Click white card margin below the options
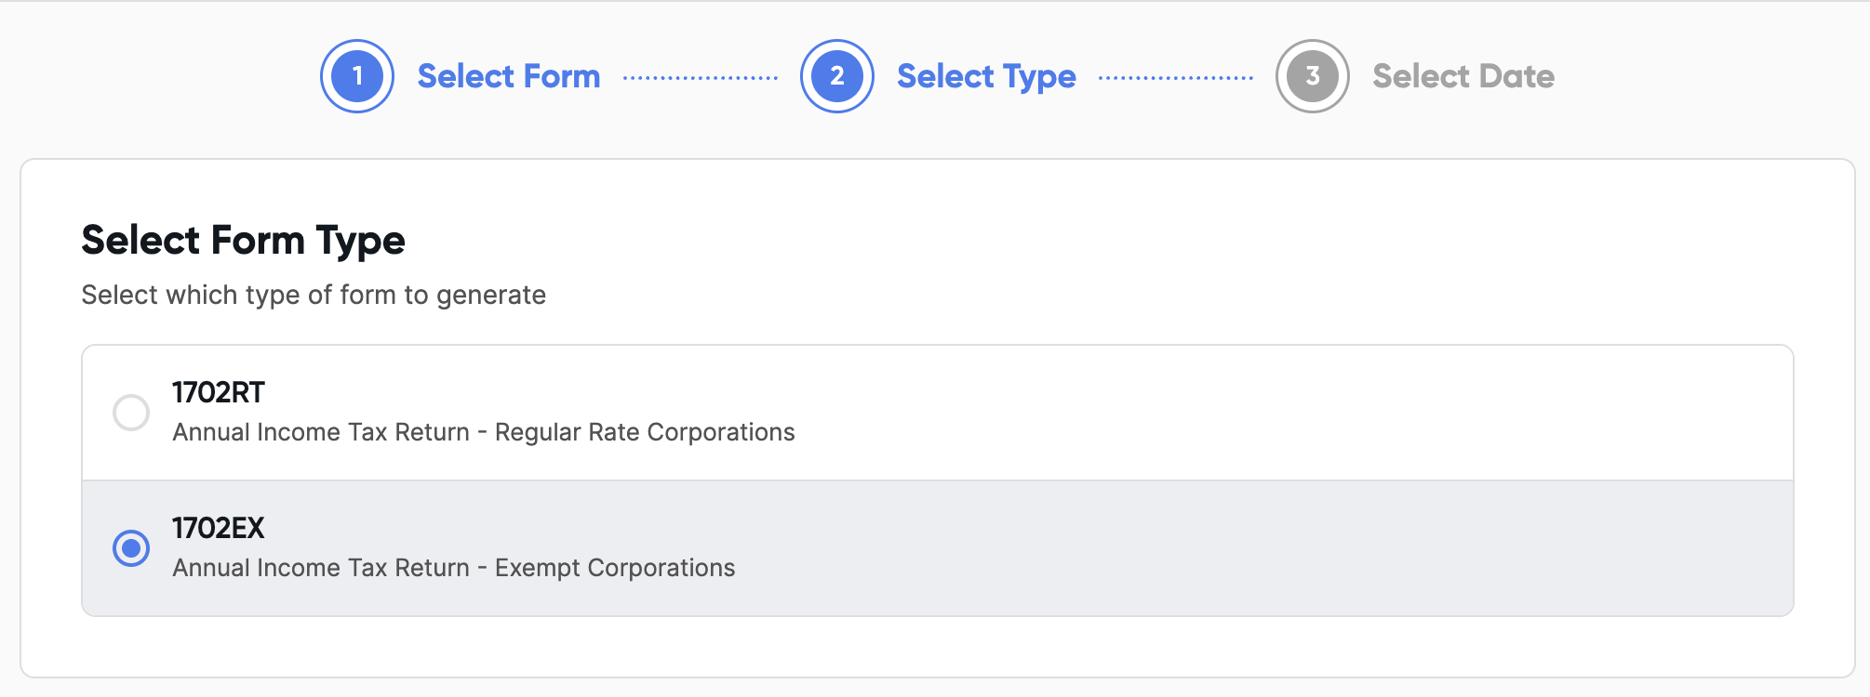 tap(930, 647)
